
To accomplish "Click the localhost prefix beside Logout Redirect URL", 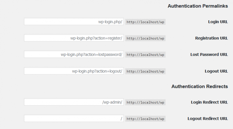I will 145,119.
